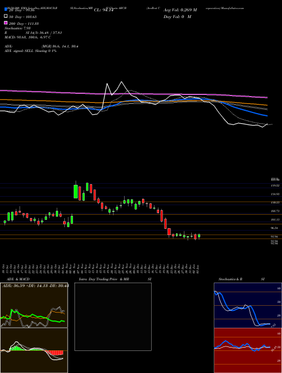
Task: Click the blue 20 Day legend swatch
Action: (6, 10)
